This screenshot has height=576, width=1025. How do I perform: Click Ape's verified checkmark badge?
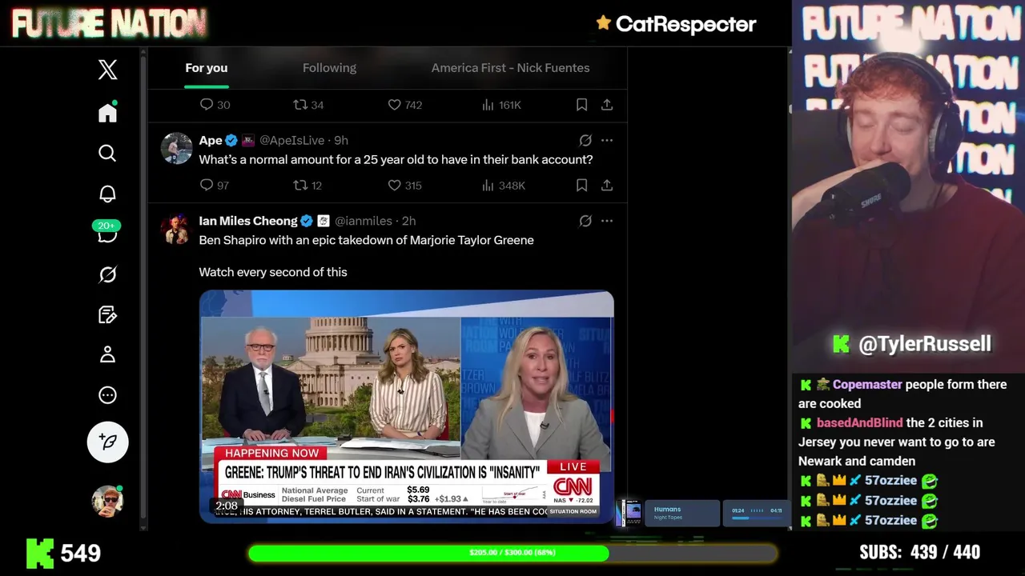[x=231, y=141]
